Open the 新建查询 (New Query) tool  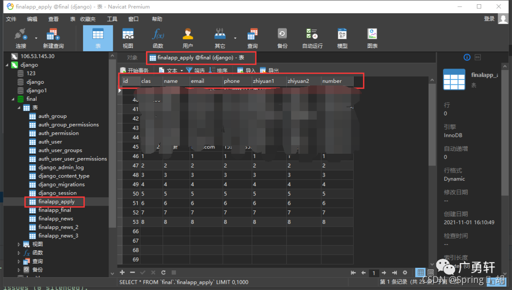[53, 38]
